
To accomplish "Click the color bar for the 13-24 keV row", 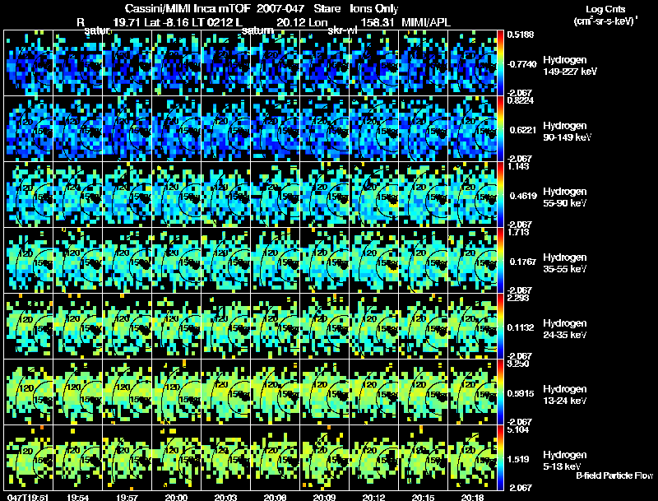I will (500, 392).
